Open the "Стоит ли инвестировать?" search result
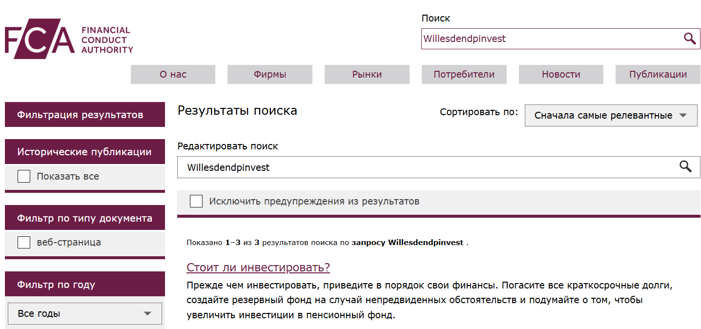Image resolution: width=701 pixels, height=329 pixels. 258,267
